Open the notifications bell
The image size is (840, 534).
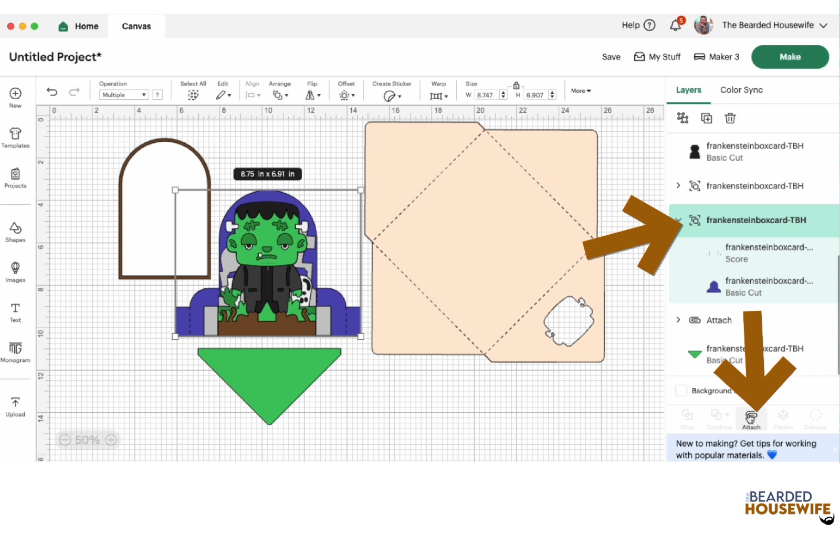coord(676,25)
